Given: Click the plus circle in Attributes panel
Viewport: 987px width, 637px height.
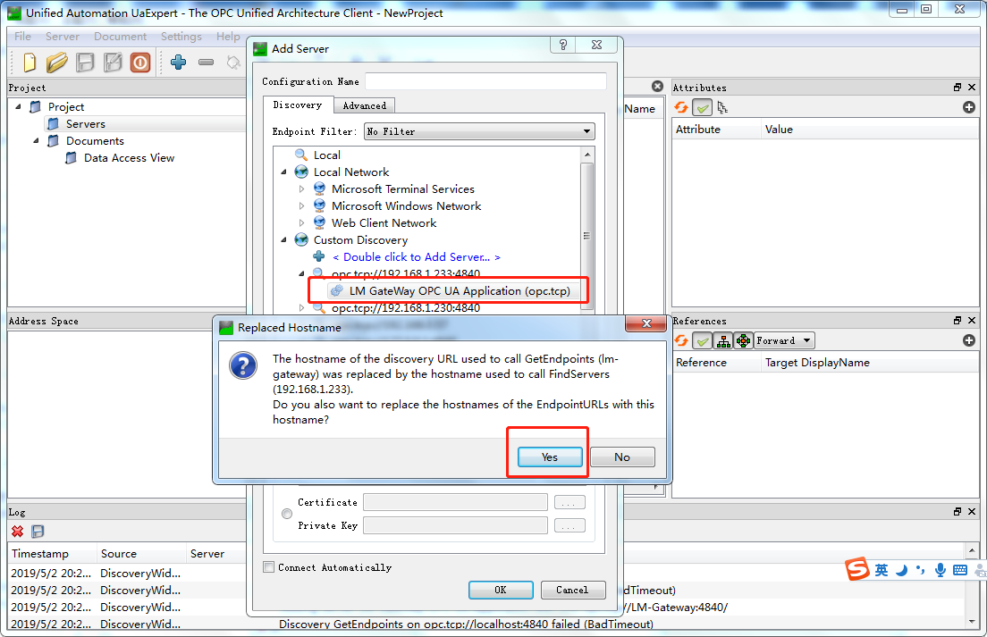Looking at the screenshot, I should [969, 107].
